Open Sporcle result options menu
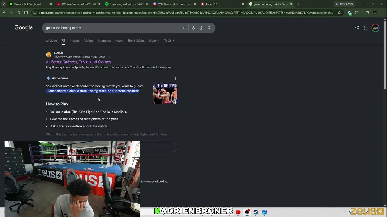This screenshot has height=217, width=387. tap(109, 57)
